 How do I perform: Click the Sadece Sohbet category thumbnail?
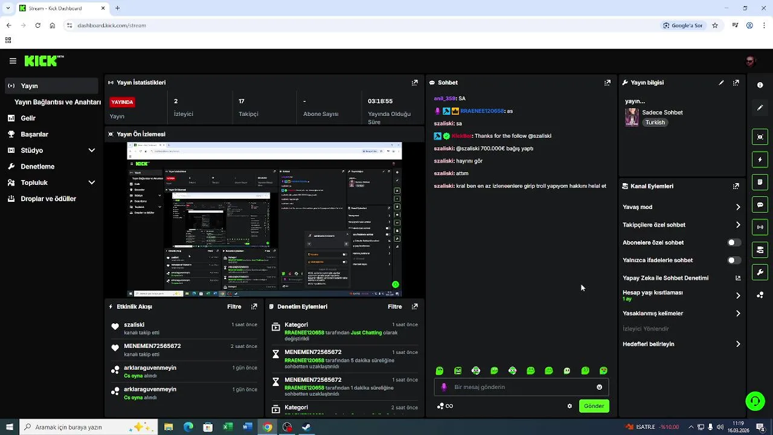[632, 117]
